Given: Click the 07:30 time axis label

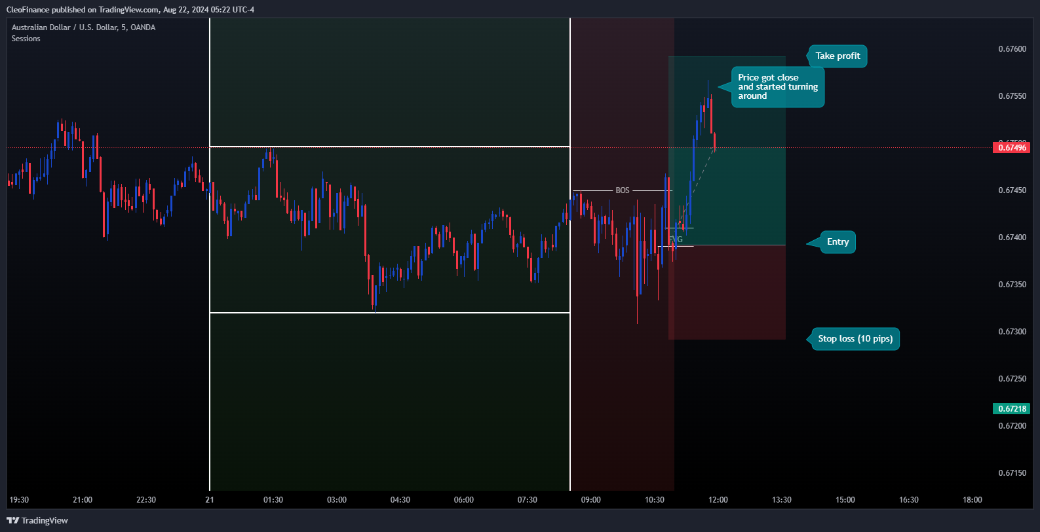Looking at the screenshot, I should click(528, 500).
